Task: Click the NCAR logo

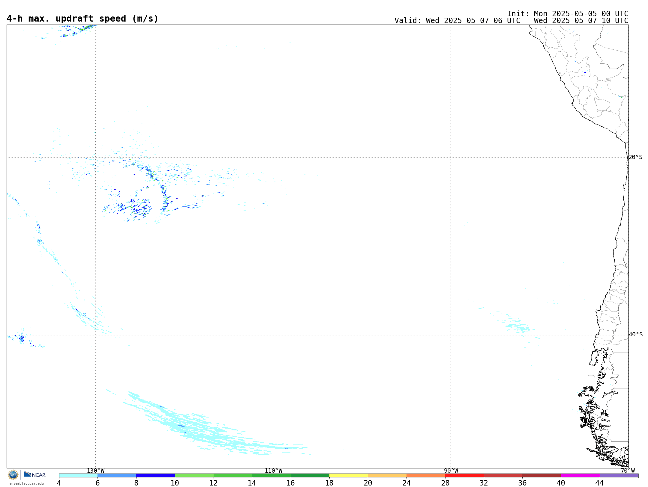Action: (34, 474)
